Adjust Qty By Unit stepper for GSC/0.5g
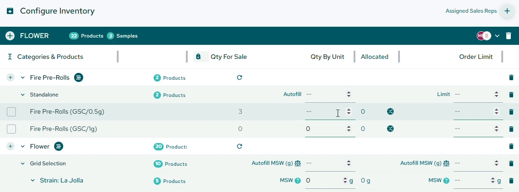This screenshot has height=192, width=519. [x=349, y=111]
